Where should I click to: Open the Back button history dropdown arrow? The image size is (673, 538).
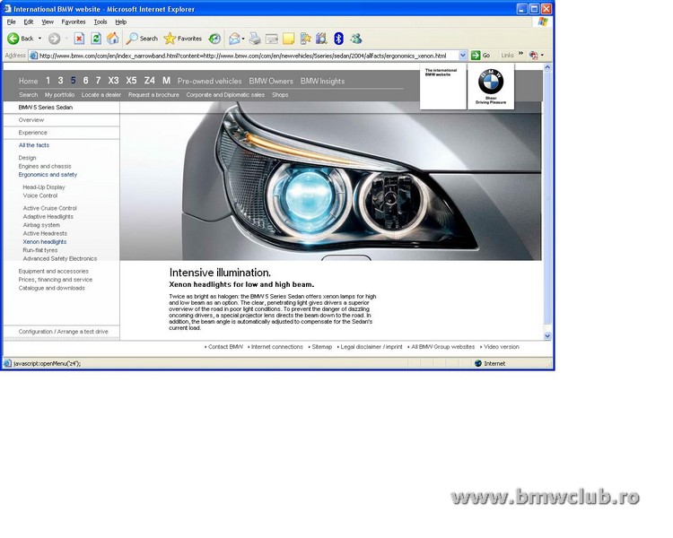click(x=39, y=39)
